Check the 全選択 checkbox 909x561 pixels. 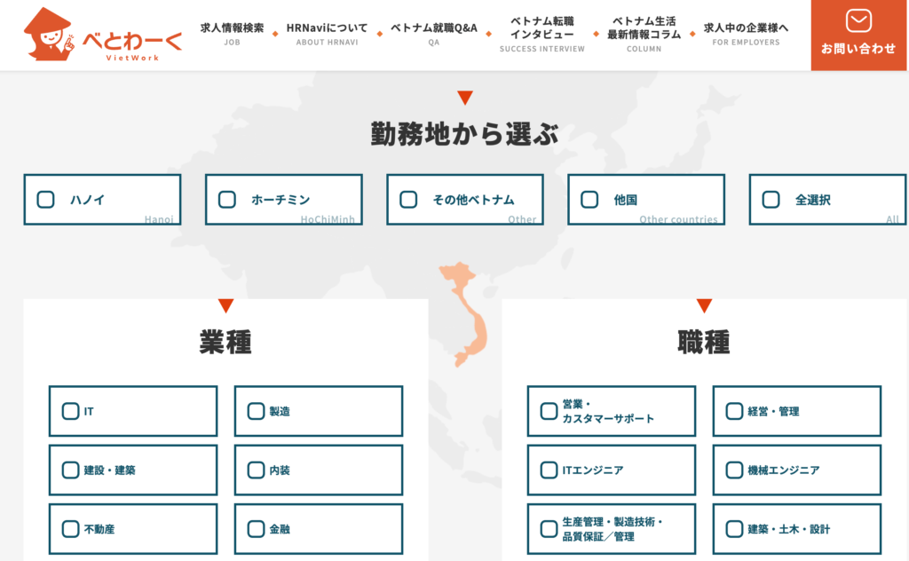[771, 200]
